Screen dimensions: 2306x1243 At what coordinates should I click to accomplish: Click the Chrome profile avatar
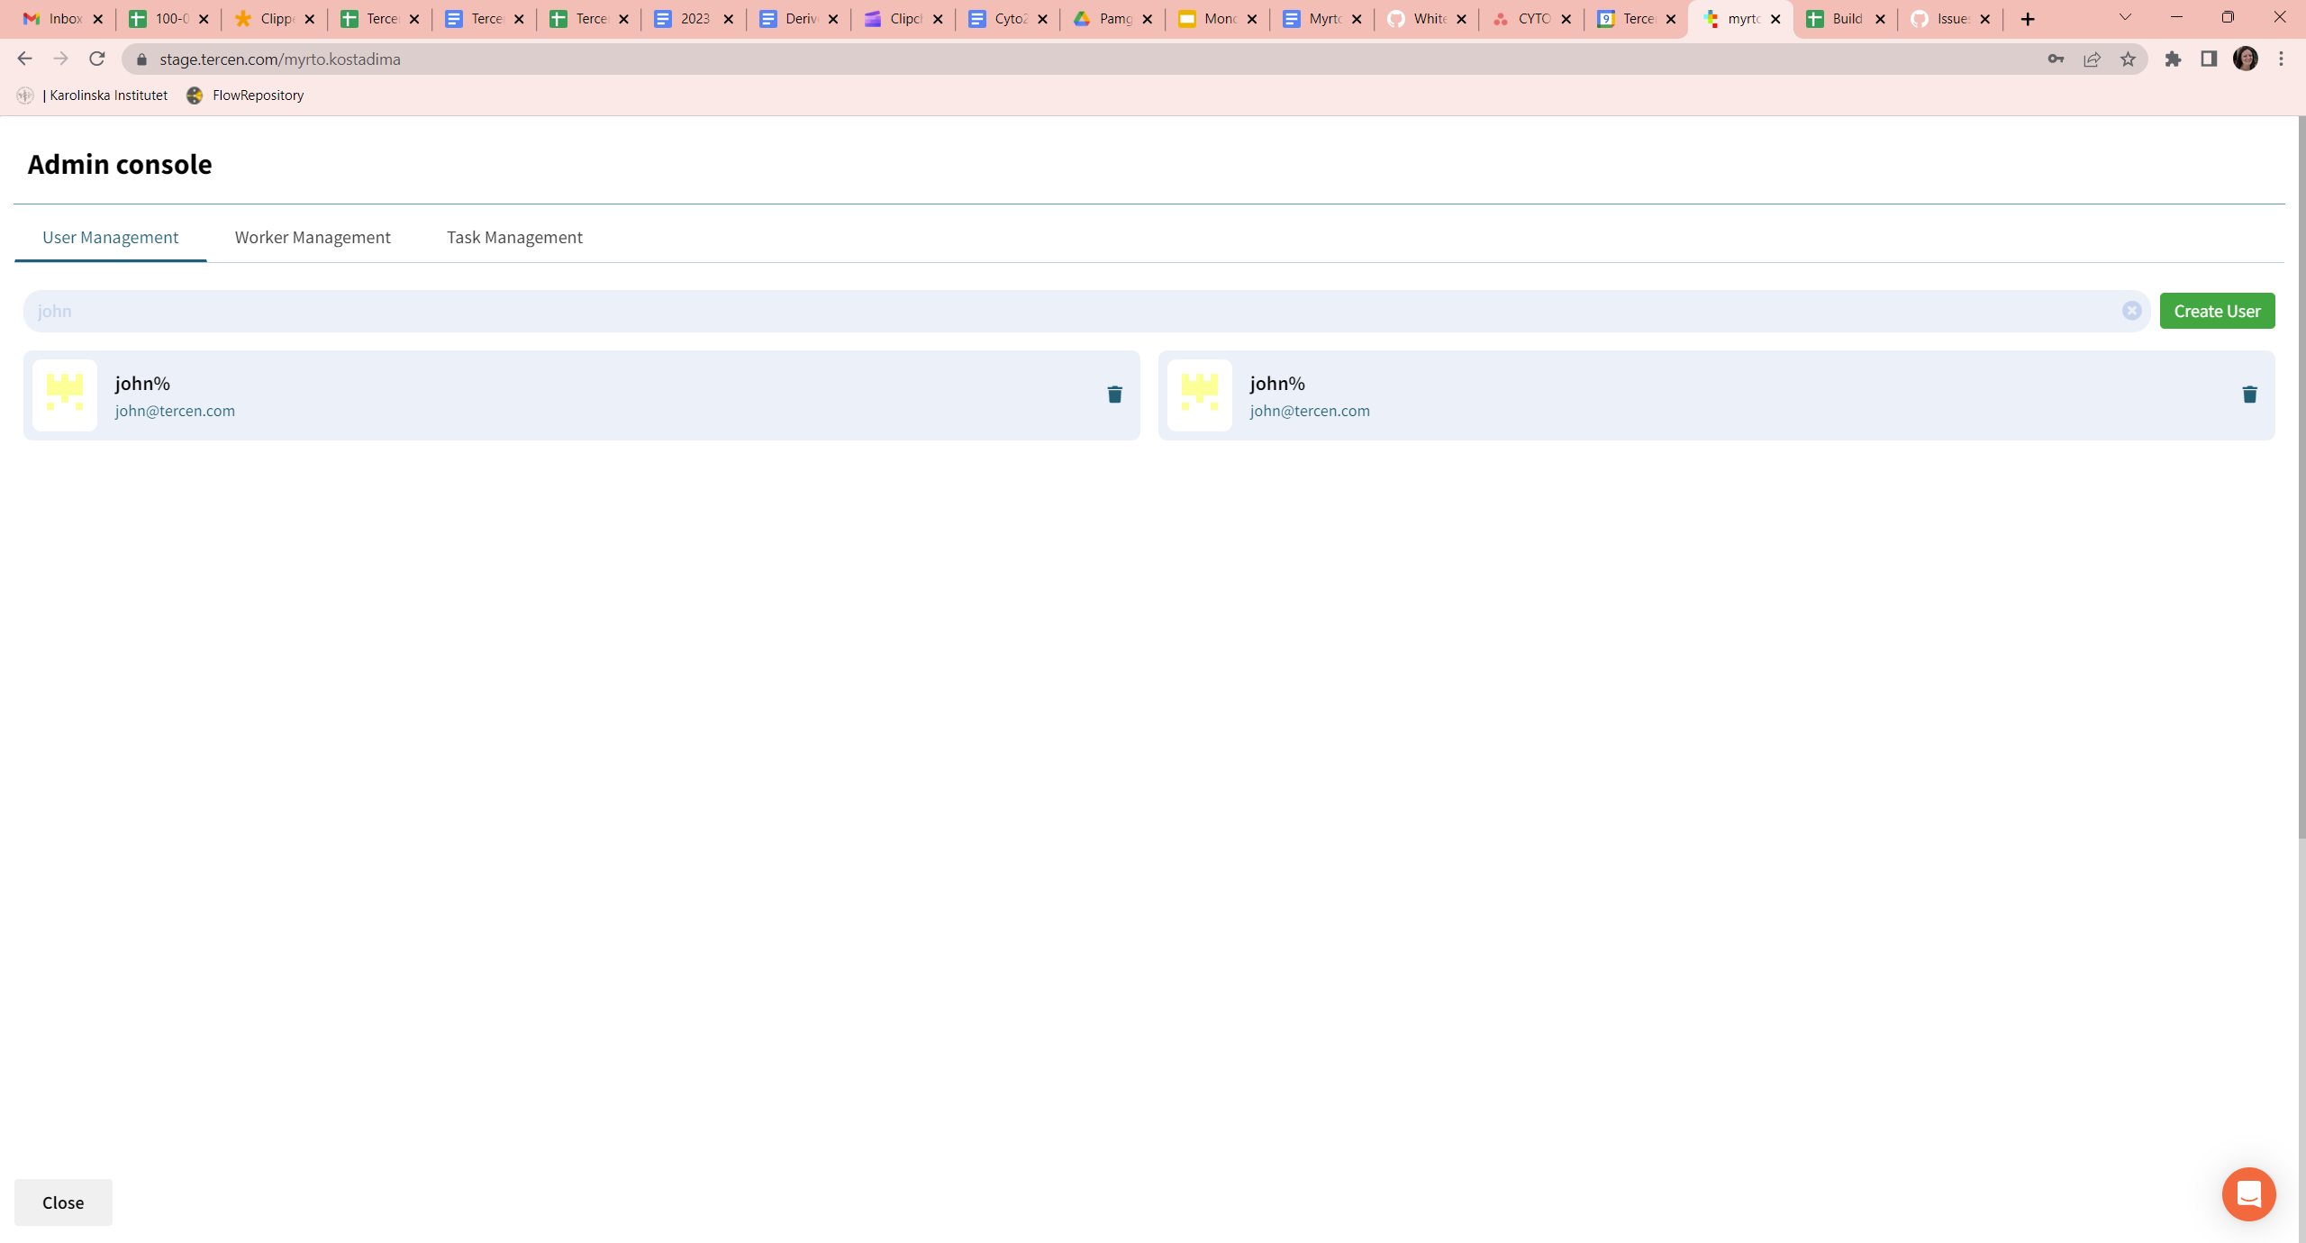[2247, 59]
